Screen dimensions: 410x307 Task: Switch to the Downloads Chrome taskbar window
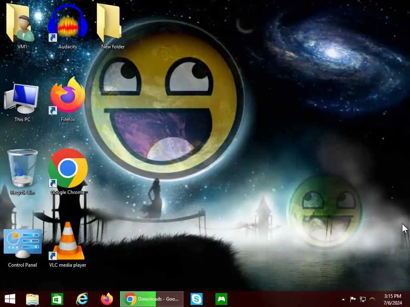point(152,299)
